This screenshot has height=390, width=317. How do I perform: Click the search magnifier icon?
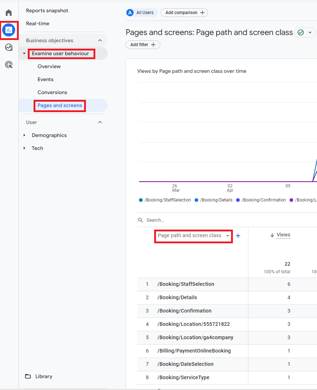140,220
